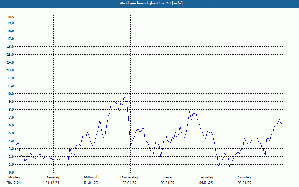Select the 5,0 y-axis value
The width and height of the screenshot is (299, 187).
pyautogui.click(x=11, y=133)
